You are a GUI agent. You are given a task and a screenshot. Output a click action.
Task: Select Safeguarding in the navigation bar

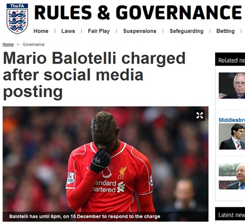[187, 31]
